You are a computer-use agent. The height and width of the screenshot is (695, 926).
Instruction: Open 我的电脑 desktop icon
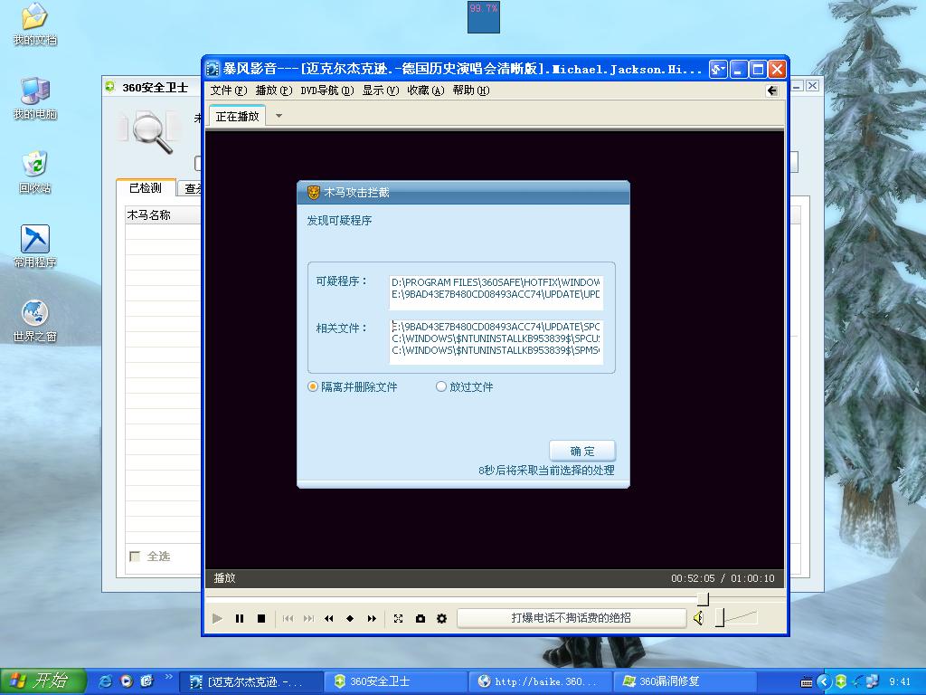click(35, 99)
